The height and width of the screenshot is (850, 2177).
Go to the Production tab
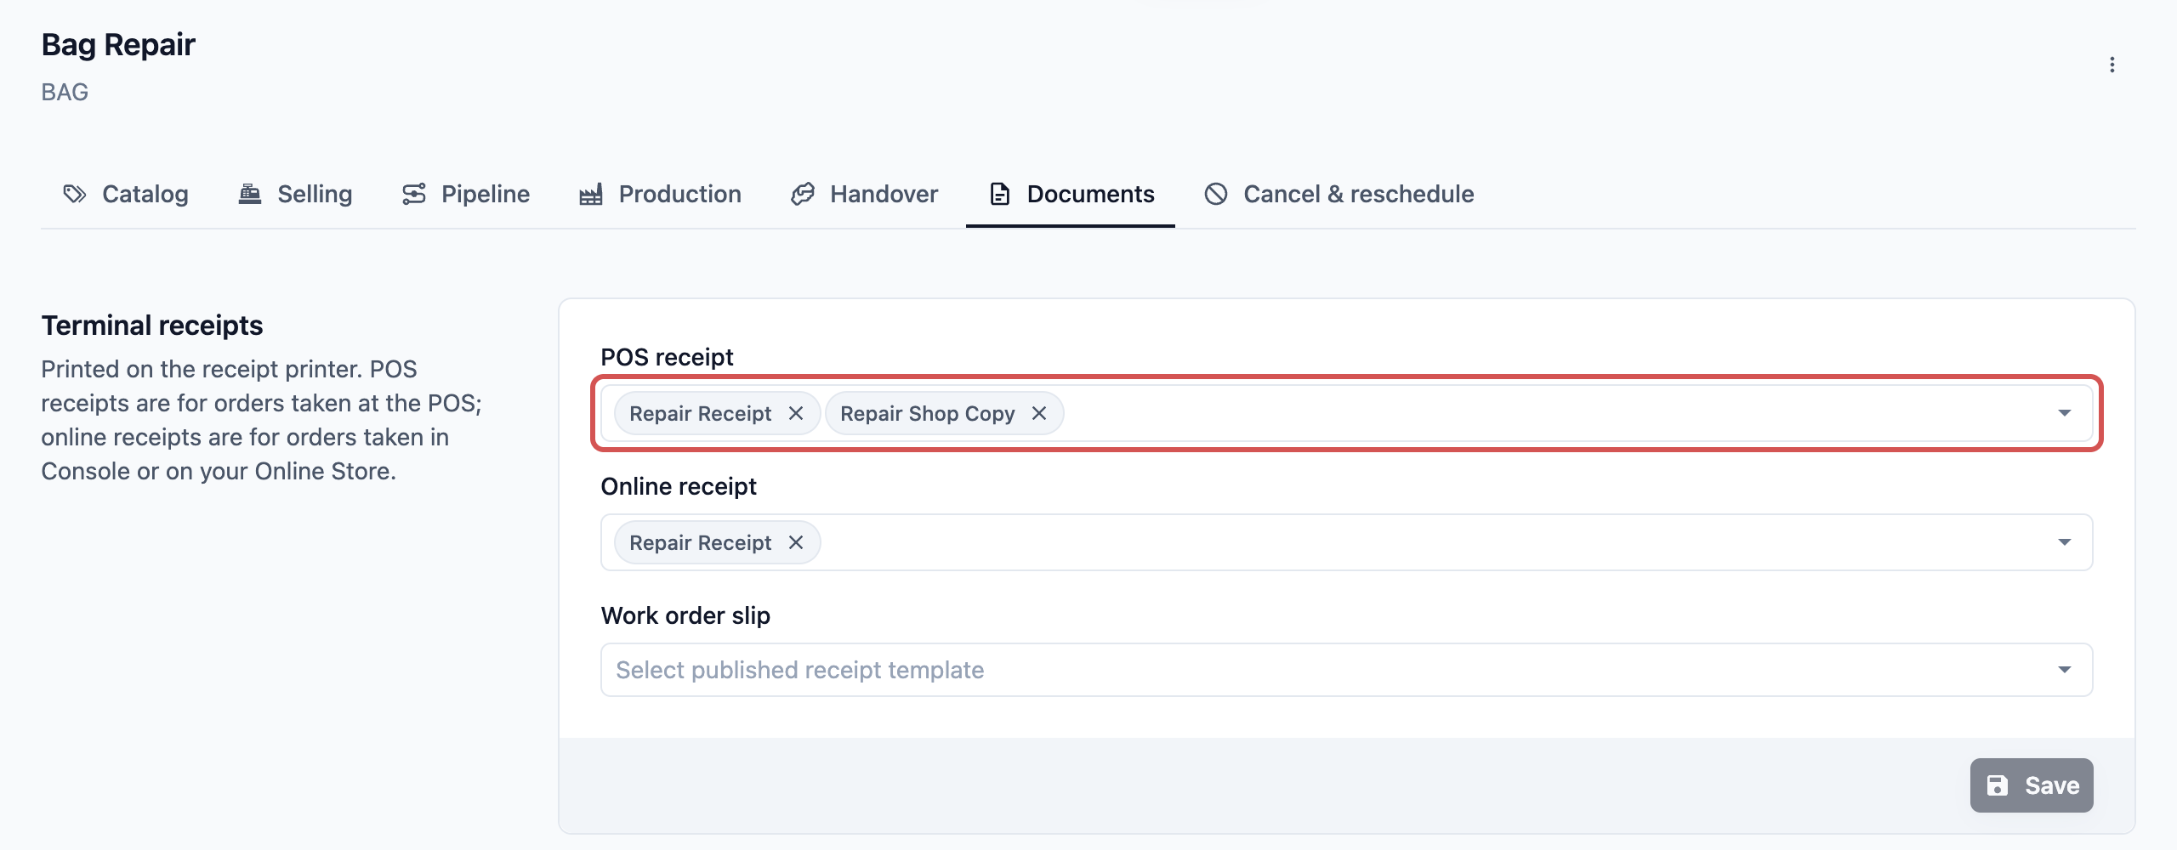[x=660, y=194]
